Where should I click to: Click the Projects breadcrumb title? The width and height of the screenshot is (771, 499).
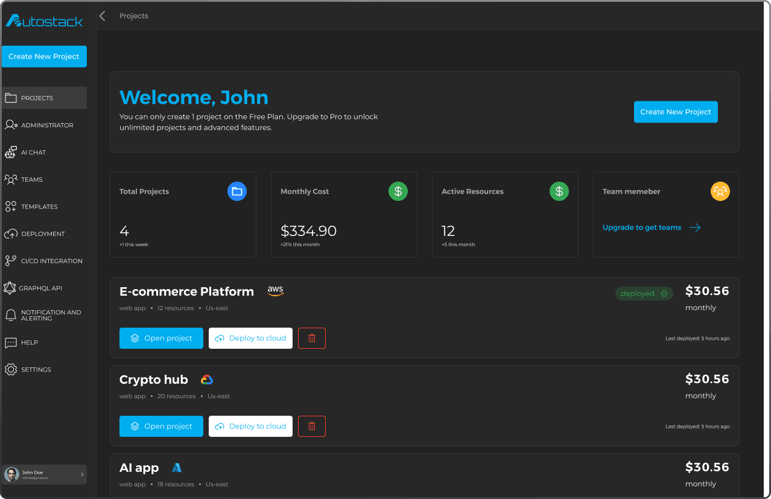134,16
